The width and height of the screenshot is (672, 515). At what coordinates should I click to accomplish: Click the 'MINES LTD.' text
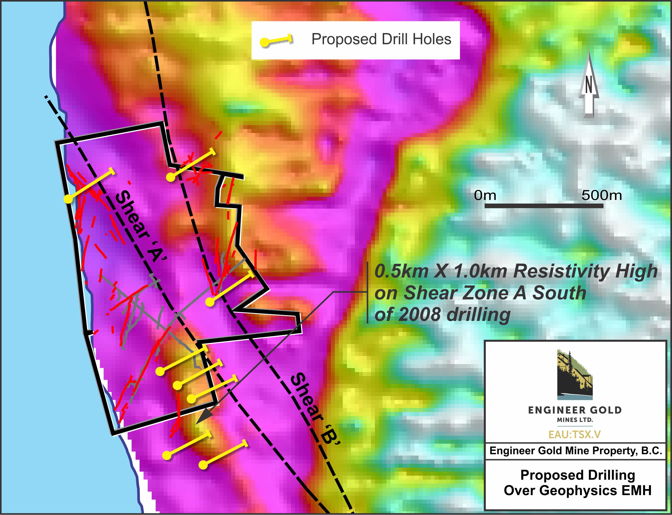point(575,420)
